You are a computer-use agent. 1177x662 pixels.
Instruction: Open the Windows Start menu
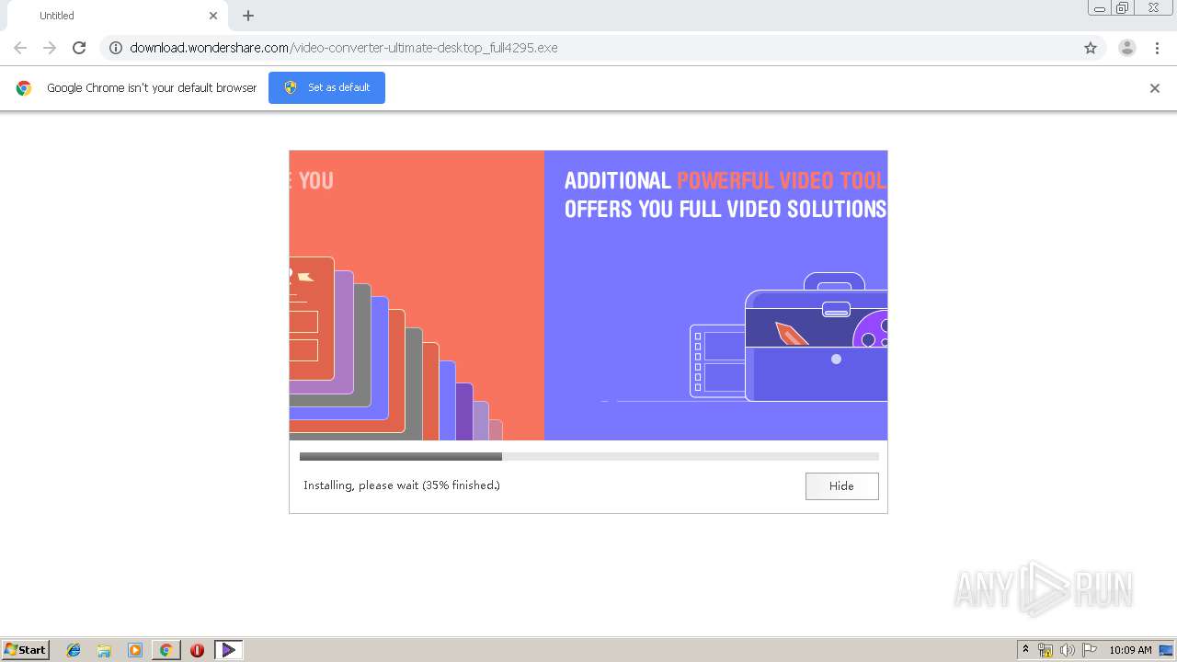(x=26, y=650)
